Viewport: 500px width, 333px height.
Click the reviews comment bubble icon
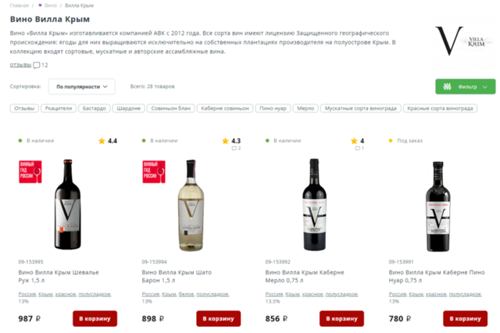37,66
